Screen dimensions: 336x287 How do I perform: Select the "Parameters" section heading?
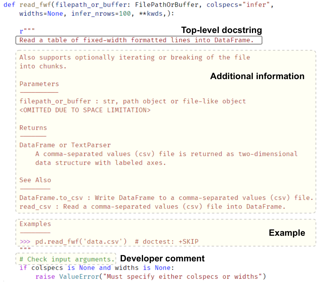tap(39, 84)
